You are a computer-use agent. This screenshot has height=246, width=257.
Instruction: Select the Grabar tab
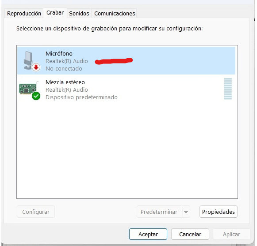click(x=55, y=13)
